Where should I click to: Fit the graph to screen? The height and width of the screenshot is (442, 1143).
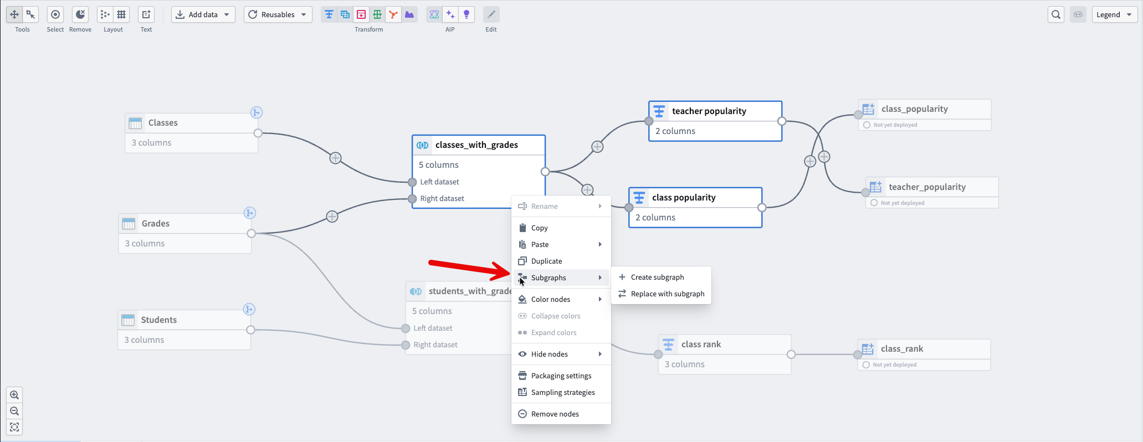pos(14,427)
